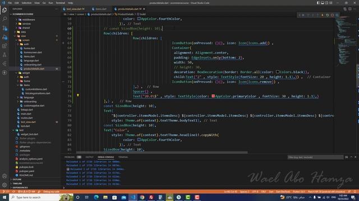Click the ProductDetails breadcrumb
The height and width of the screenshot is (201, 359).
[126, 14]
